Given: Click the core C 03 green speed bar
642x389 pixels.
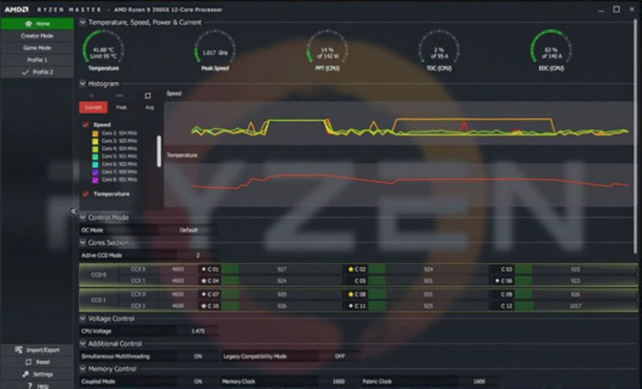Looking at the screenshot, I should 523,269.
